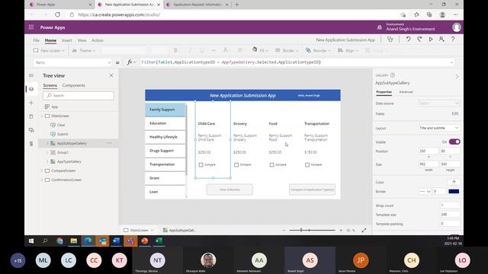Switch to the Advanced properties tab
Screen dimensions: 488x274
[406, 92]
